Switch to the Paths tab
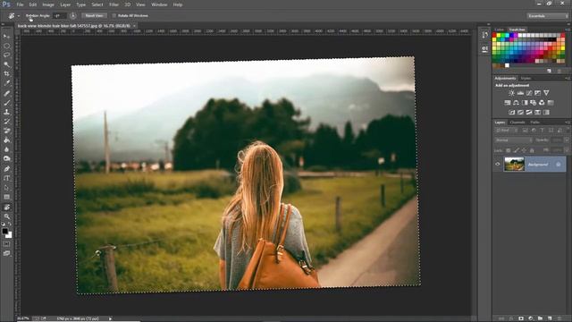This screenshot has height=322, width=572. point(534,123)
